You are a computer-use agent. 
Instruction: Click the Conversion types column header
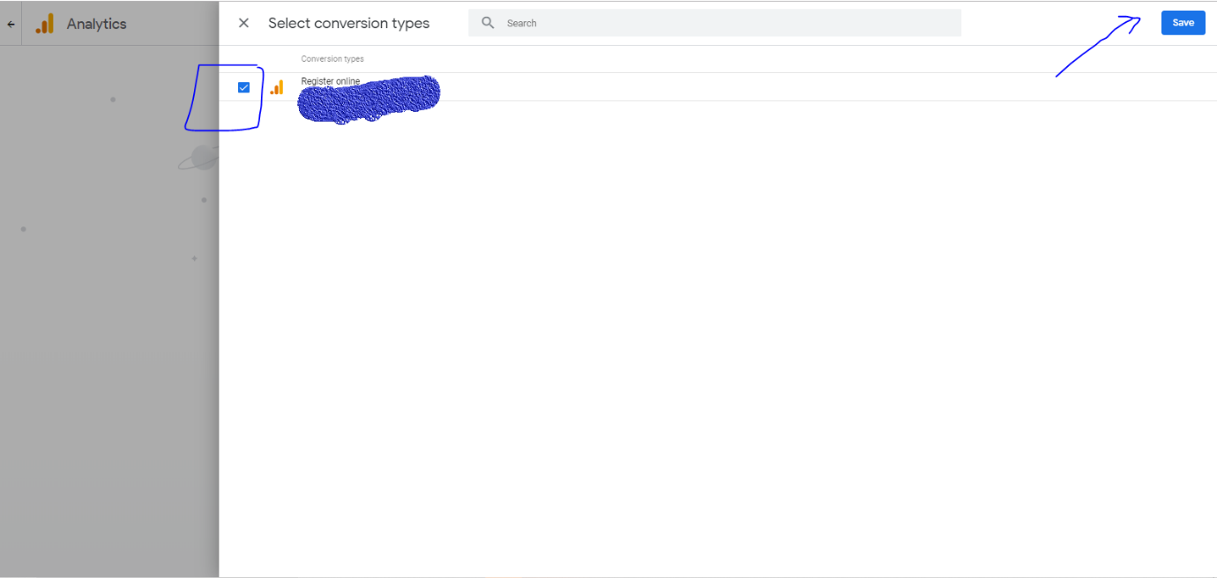tap(332, 59)
